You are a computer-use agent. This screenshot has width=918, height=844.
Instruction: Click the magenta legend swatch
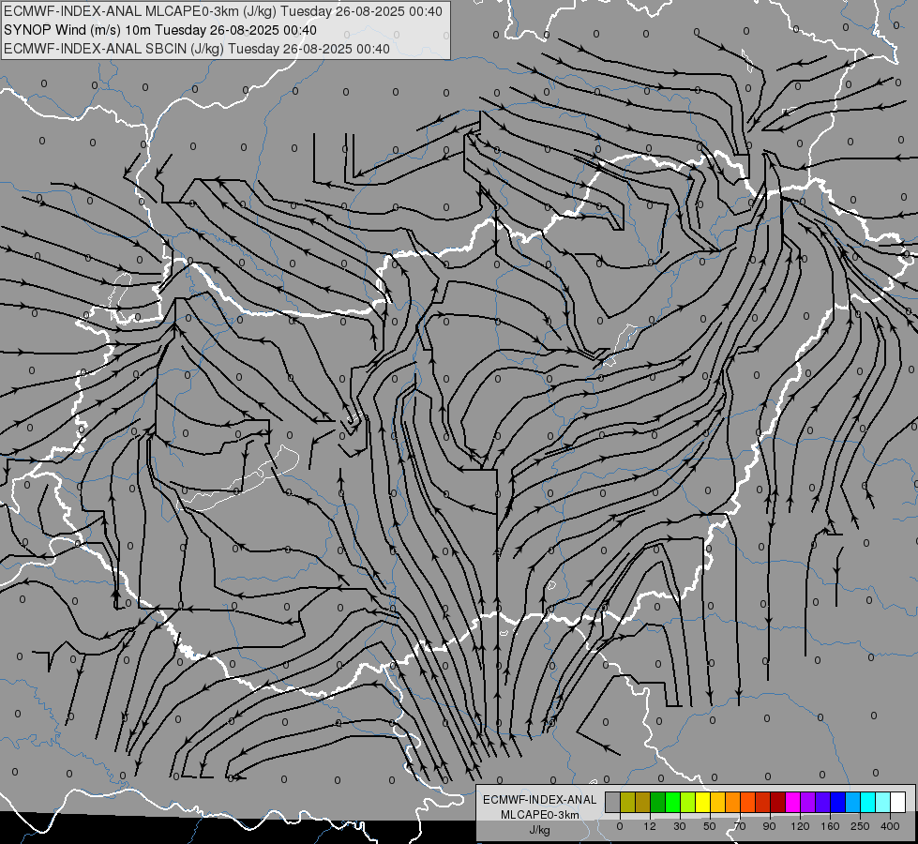[x=792, y=802]
